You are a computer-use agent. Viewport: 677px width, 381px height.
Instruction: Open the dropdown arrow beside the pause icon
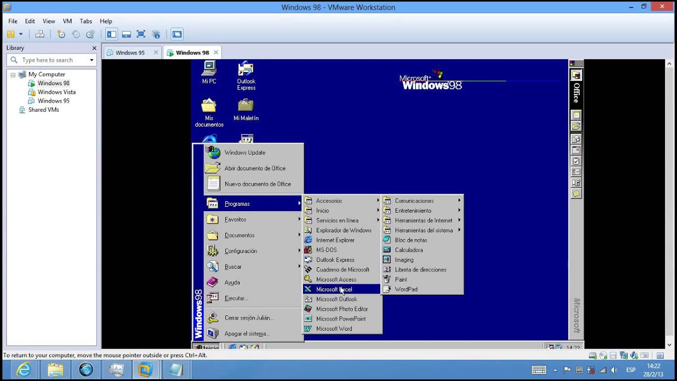pos(21,34)
